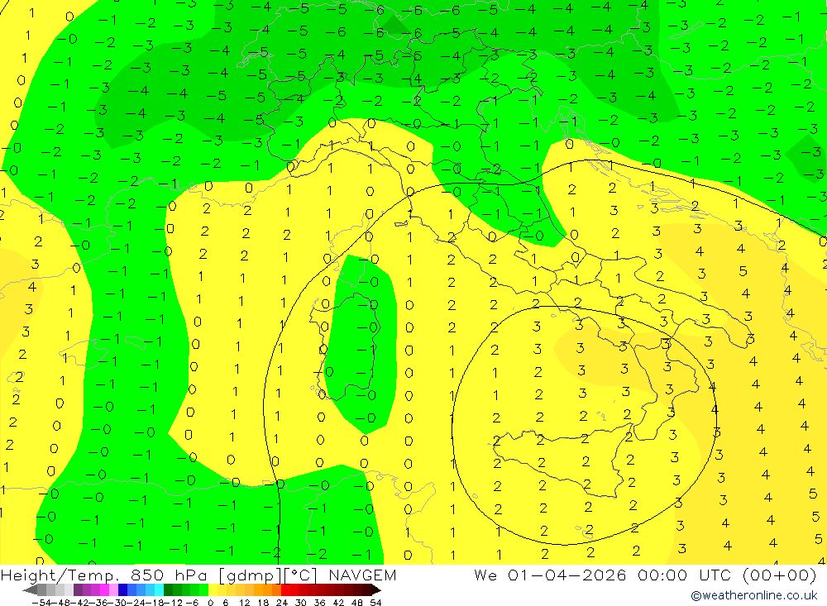The height and width of the screenshot is (606, 827).
Task: Click the '(00+00)' forecast offset text
Action: (780, 575)
